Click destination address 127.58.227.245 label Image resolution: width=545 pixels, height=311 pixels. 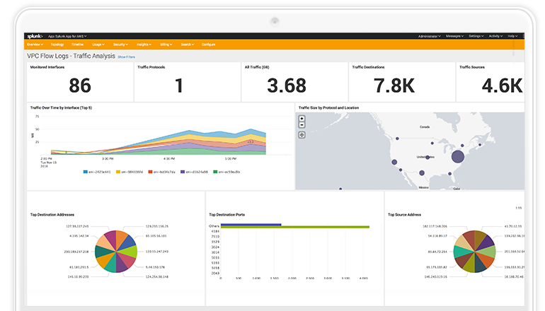77,226
